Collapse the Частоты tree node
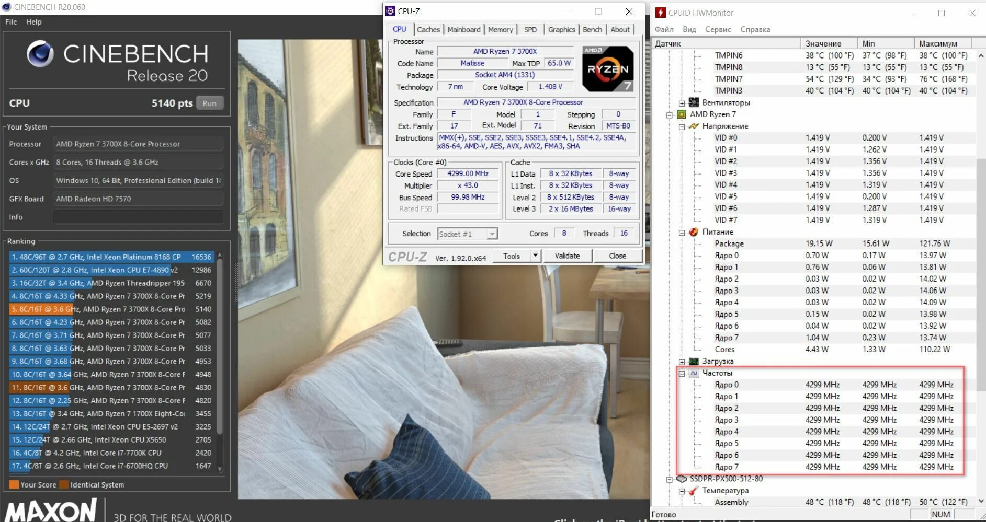This screenshot has width=986, height=522. 682,374
